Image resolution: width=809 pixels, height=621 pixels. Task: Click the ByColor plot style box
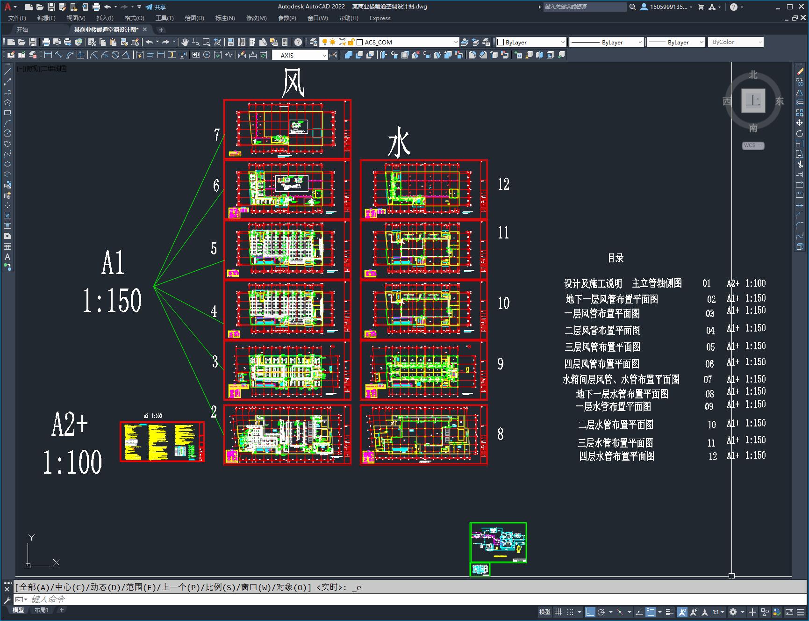pos(736,42)
